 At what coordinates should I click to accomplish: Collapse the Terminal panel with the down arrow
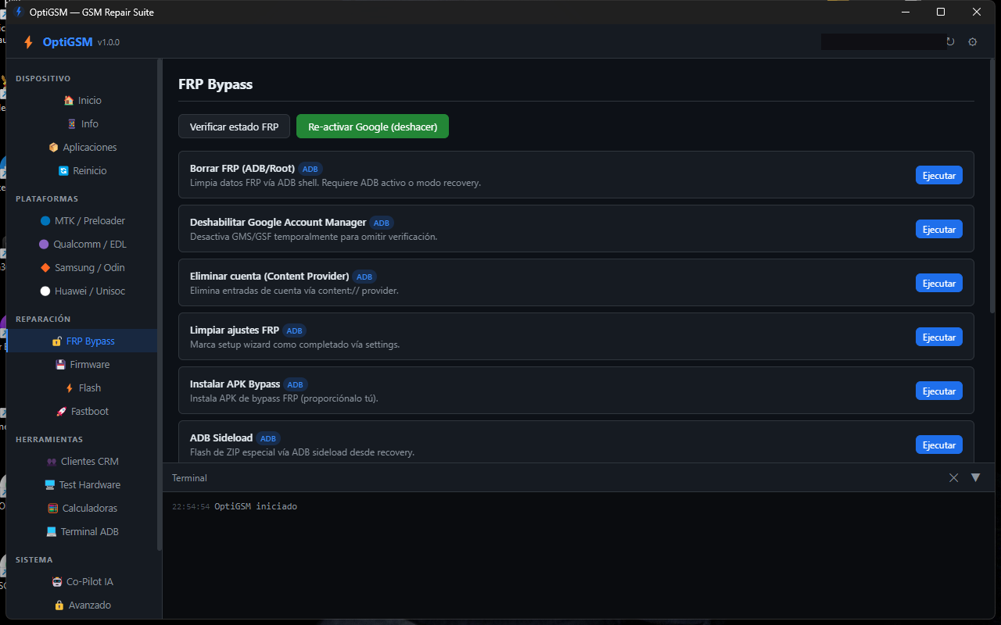pyautogui.click(x=975, y=477)
